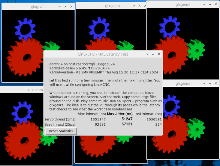This screenshot has width=220, height=166.
Task: Click the "Kernel-version=#1 SMP PREEMPT" line
Action: (x=103, y=72)
